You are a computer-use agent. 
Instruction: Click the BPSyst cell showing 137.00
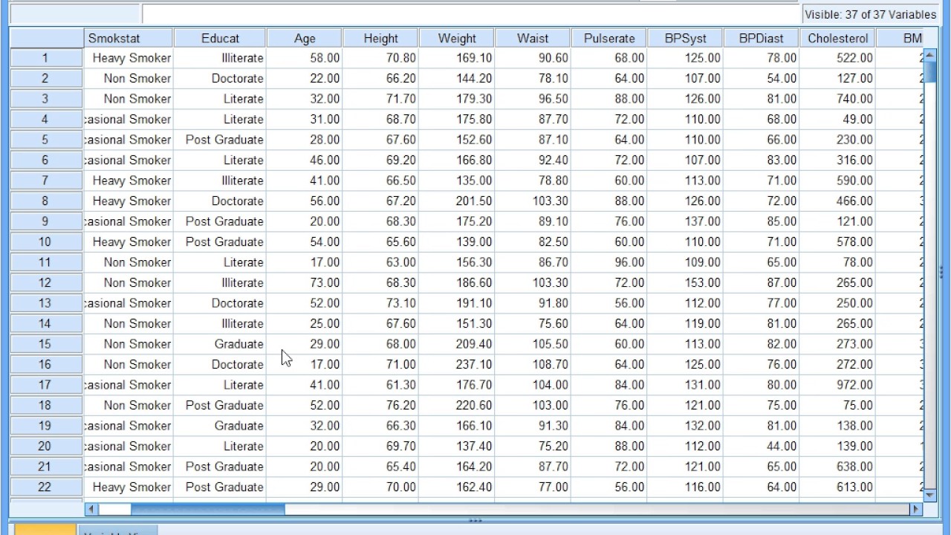click(x=685, y=221)
